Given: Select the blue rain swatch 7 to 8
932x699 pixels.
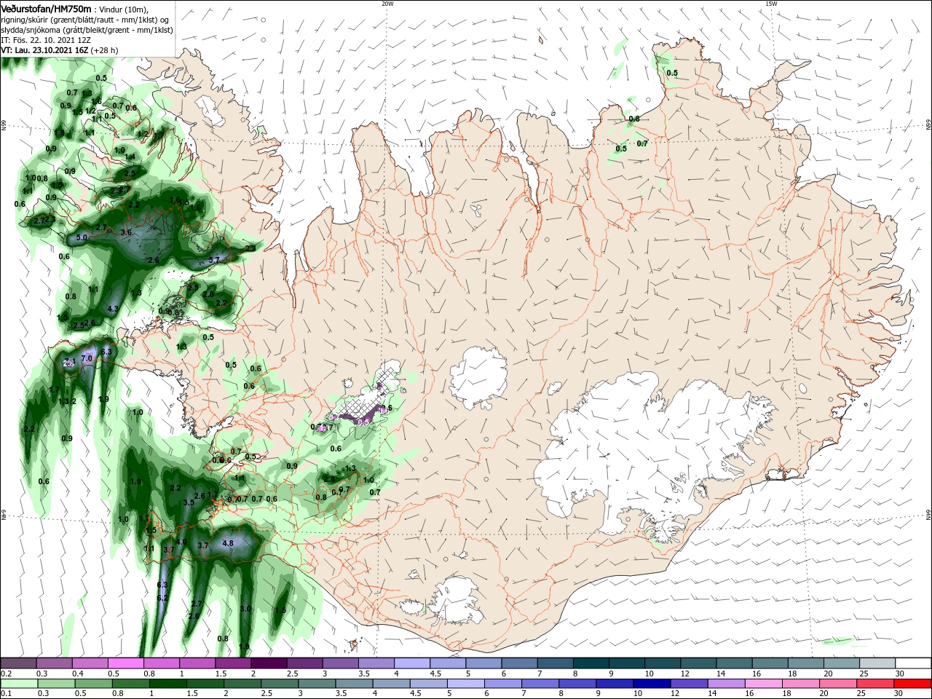Looking at the screenshot, I should click(x=540, y=684).
